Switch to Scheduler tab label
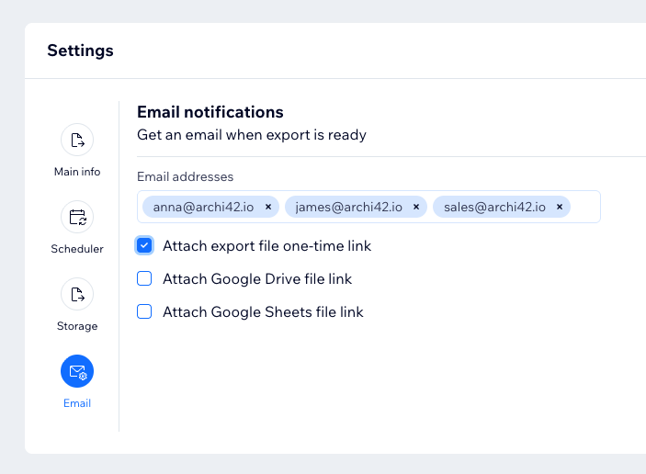This screenshot has width=646, height=474. (x=77, y=249)
